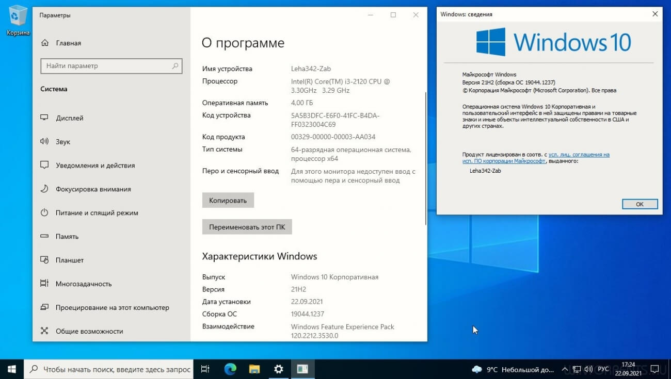Viewport: 671px width, 379px height.
Task: Click the product ID 00329-00000-00003-AA034
Action: pyautogui.click(x=333, y=137)
